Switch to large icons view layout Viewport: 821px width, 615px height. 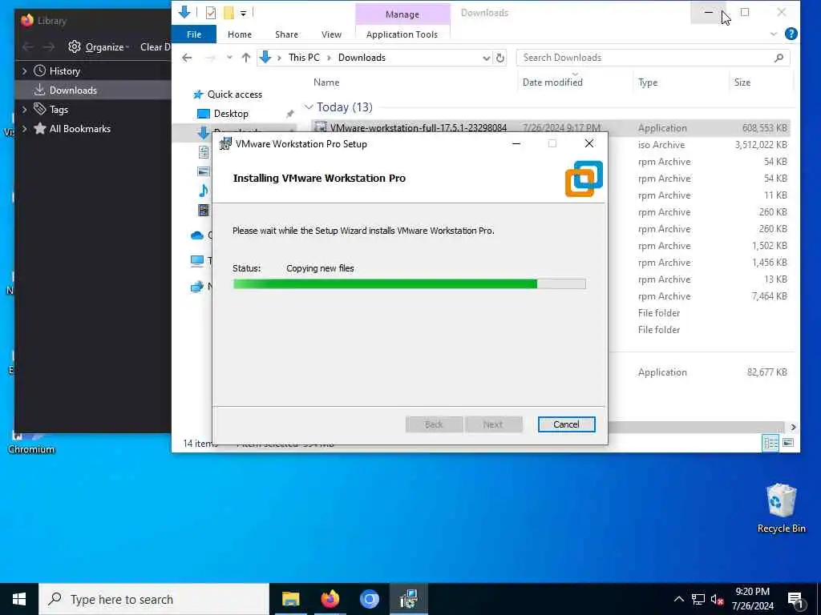pos(787,443)
